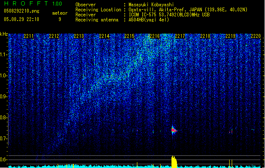
Task: Select the filename 0508292210.png
Action: [x=21, y=11]
